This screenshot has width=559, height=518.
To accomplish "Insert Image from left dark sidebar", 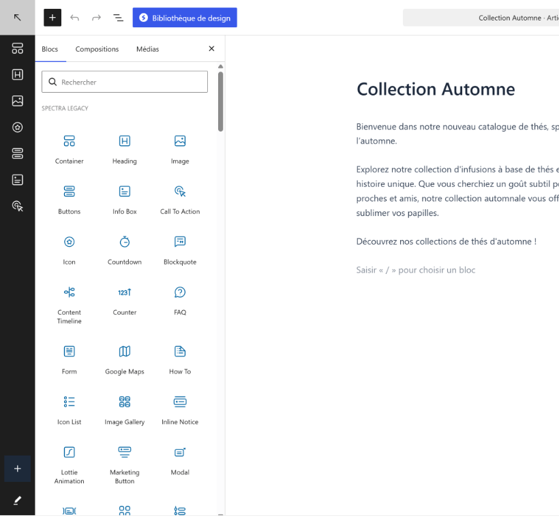I will (x=18, y=101).
